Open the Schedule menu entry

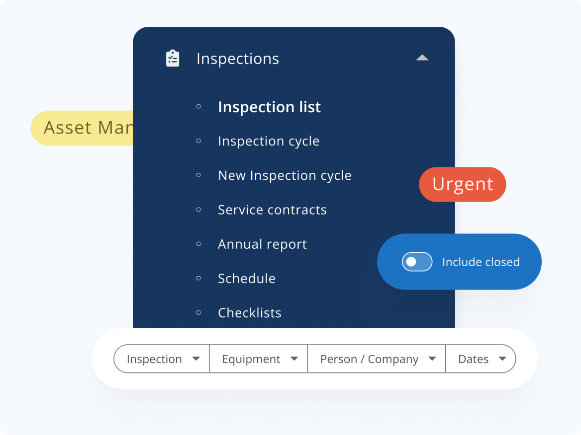(247, 279)
